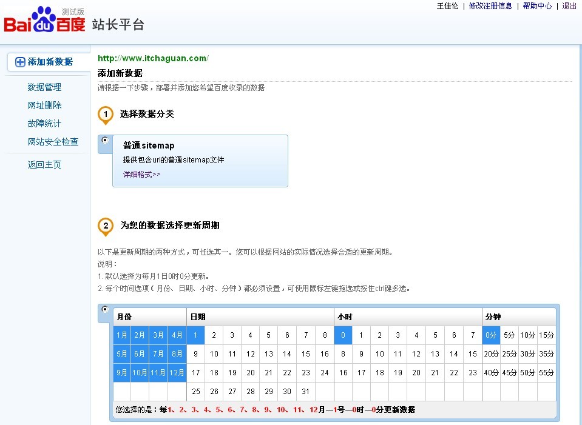Click the 普通sitemap option card
The width and height of the screenshot is (582, 425).
tap(200, 161)
